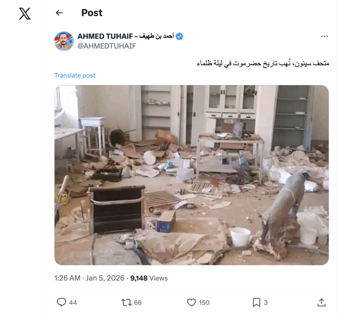The height and width of the screenshot is (313, 346).
Task: Click Translate post
Action: point(74,75)
